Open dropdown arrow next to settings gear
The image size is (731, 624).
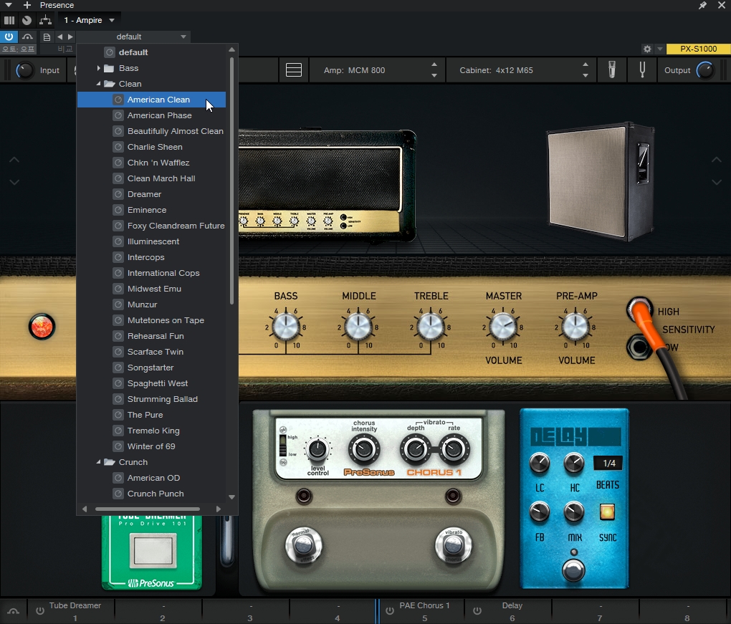(x=659, y=49)
